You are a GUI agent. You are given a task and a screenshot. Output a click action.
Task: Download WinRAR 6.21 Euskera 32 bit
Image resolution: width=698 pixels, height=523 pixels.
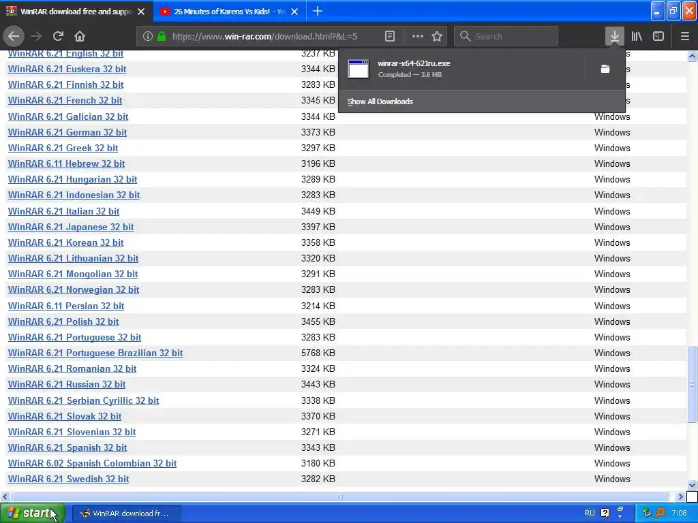67,69
